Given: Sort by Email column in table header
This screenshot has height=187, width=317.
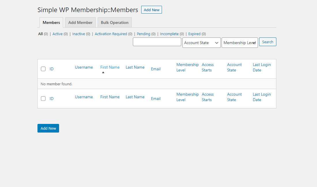Looking at the screenshot, I should (x=156, y=69).
